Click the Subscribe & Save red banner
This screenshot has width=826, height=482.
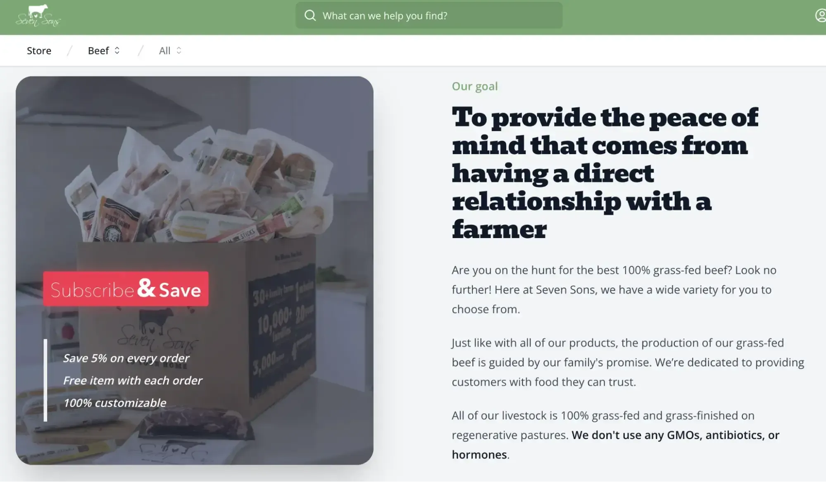126,289
